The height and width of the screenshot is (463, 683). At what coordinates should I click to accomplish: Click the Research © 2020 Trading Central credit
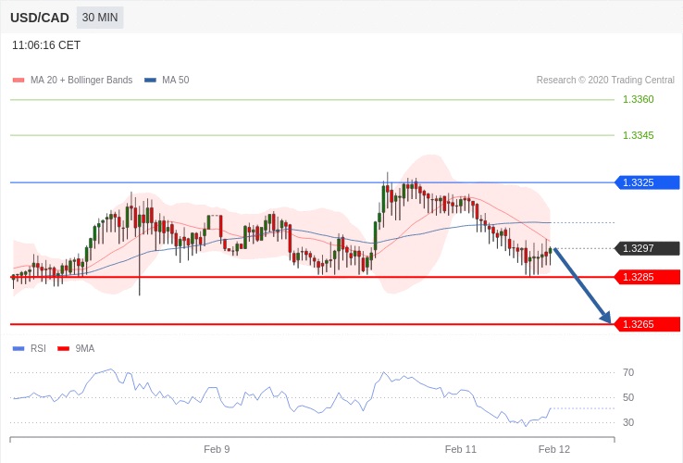point(605,81)
